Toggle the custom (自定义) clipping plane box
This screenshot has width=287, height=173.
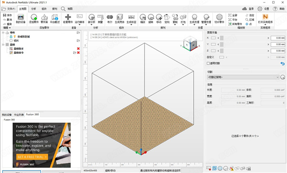[221, 57]
